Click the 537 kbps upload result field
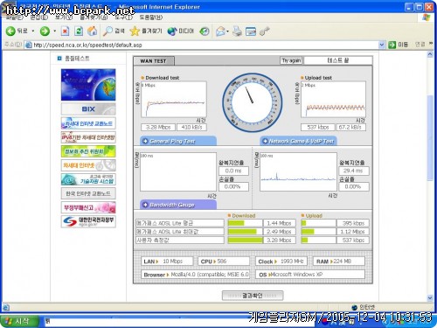The image size is (437, 328). tap(318, 128)
